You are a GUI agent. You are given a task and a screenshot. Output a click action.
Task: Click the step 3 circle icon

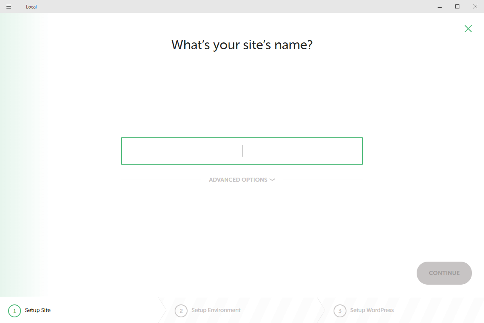(340, 310)
